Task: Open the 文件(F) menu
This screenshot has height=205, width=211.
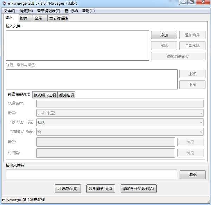Action: [9, 11]
